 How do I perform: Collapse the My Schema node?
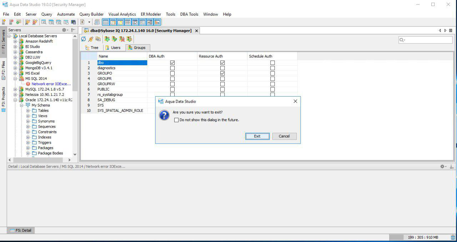(x=22, y=105)
